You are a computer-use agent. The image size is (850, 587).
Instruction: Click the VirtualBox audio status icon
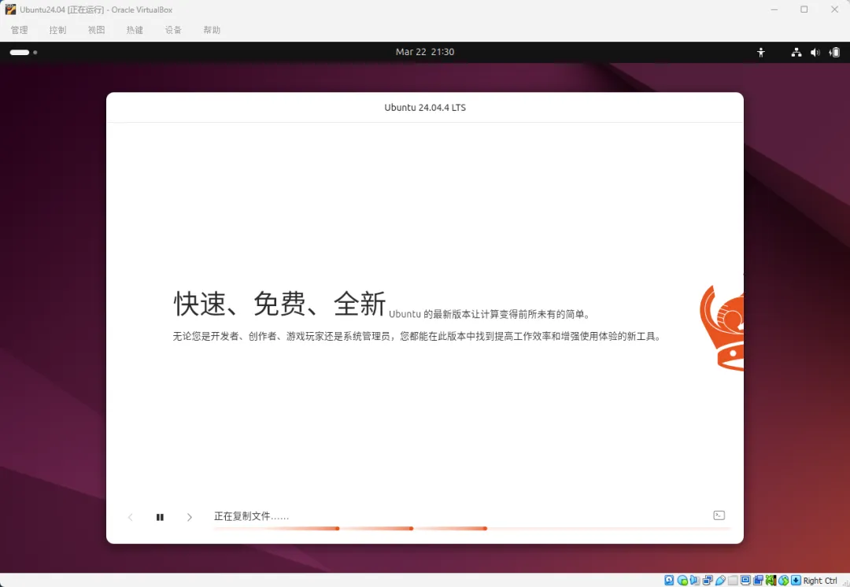coord(695,581)
